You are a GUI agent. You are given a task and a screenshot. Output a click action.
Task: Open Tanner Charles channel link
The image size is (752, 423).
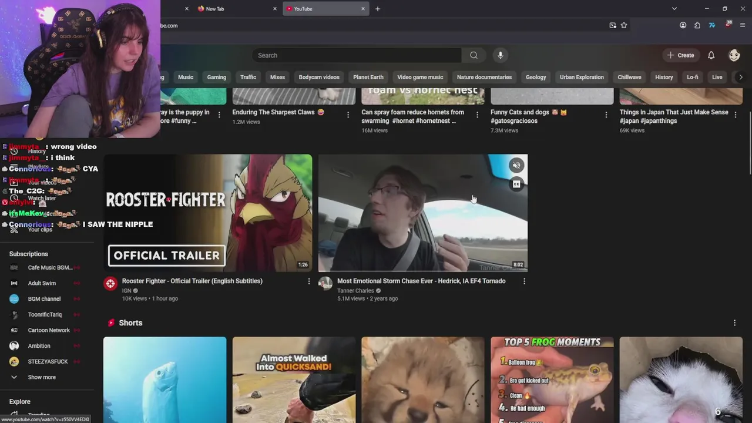click(355, 291)
